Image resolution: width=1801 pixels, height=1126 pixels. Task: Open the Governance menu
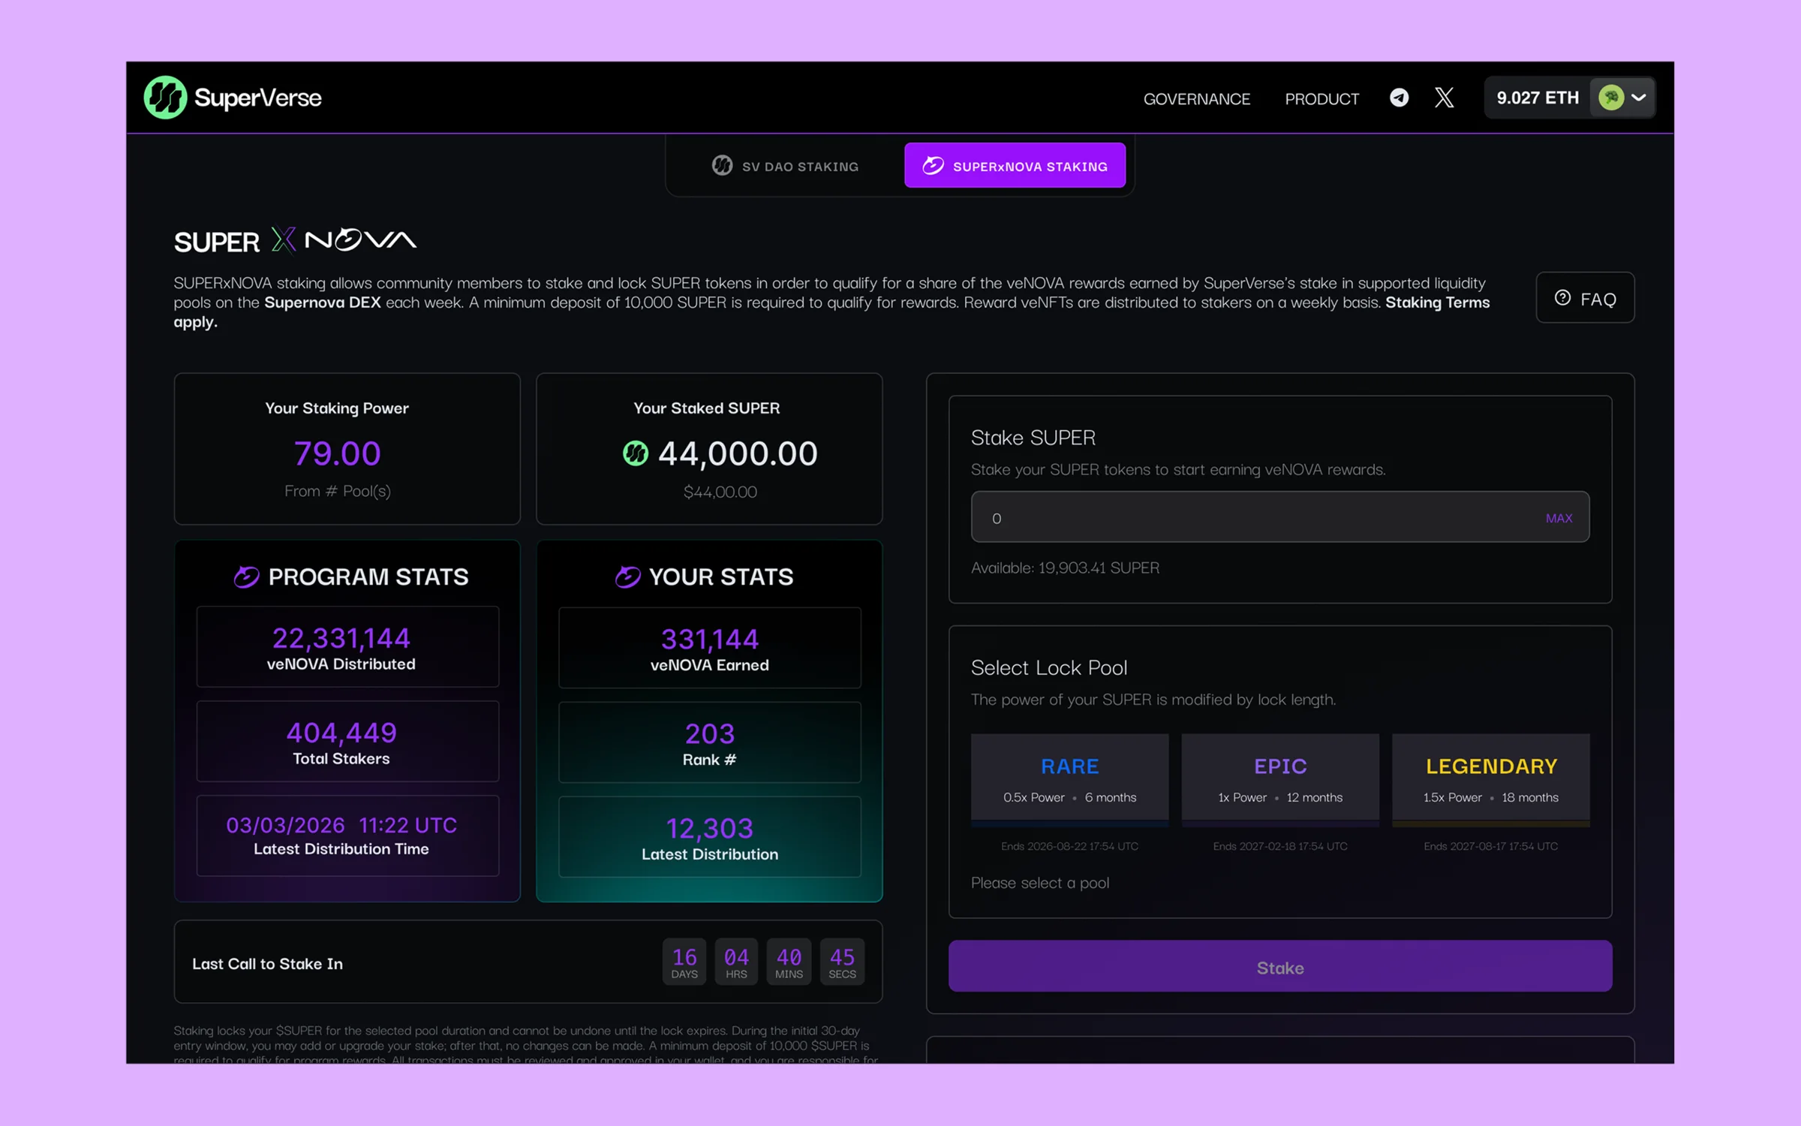(x=1196, y=99)
